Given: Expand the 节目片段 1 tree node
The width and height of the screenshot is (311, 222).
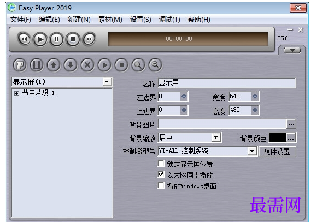Looking at the screenshot, I should pos(16,93).
